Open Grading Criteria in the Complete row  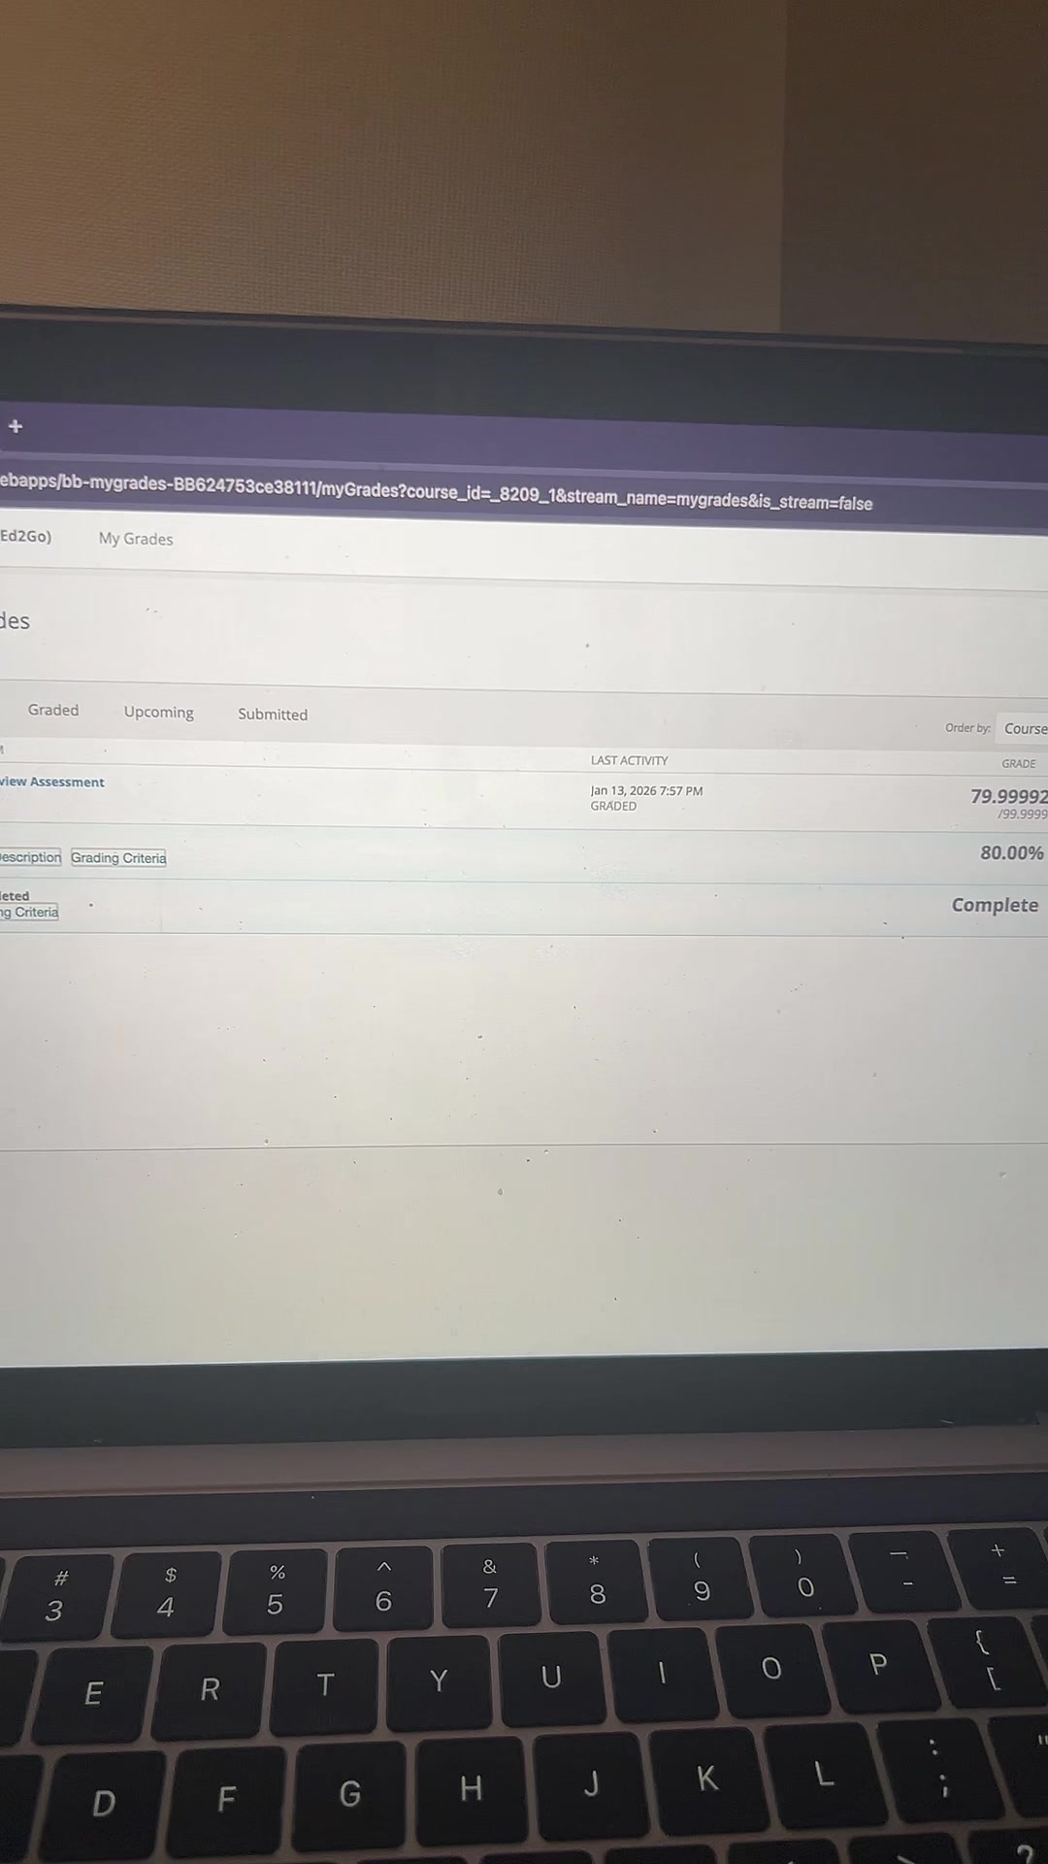coord(29,912)
